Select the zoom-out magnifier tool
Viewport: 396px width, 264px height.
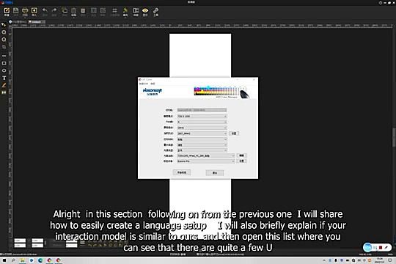tap(4, 40)
